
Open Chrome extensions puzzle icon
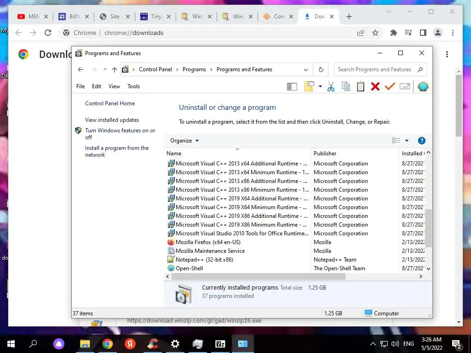tap(394, 33)
